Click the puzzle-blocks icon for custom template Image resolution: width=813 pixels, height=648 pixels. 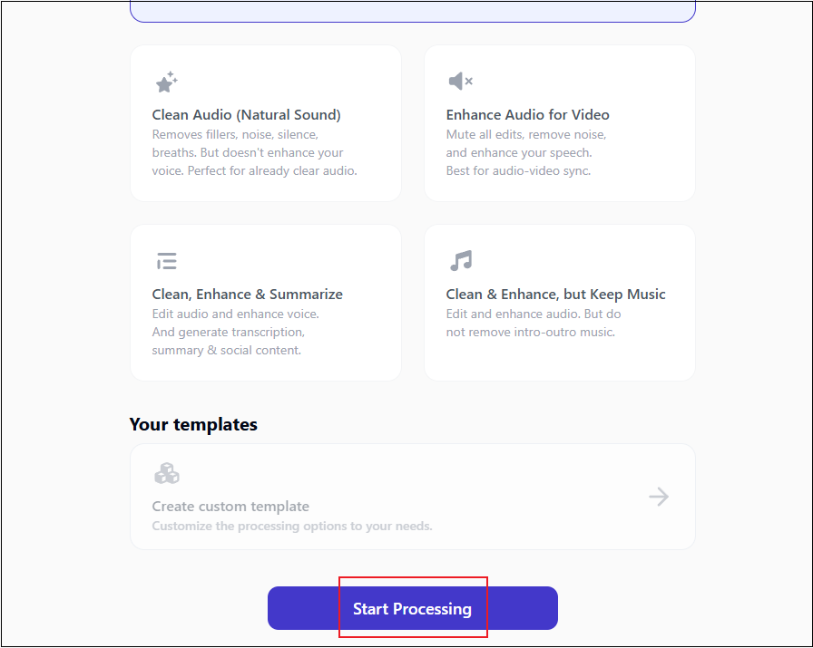[166, 472]
